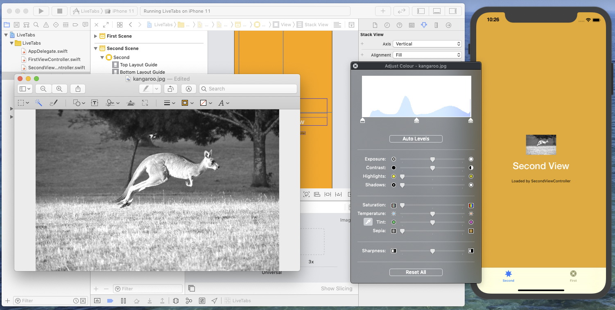Select FirstViewController.swift in the navigator

54,59
